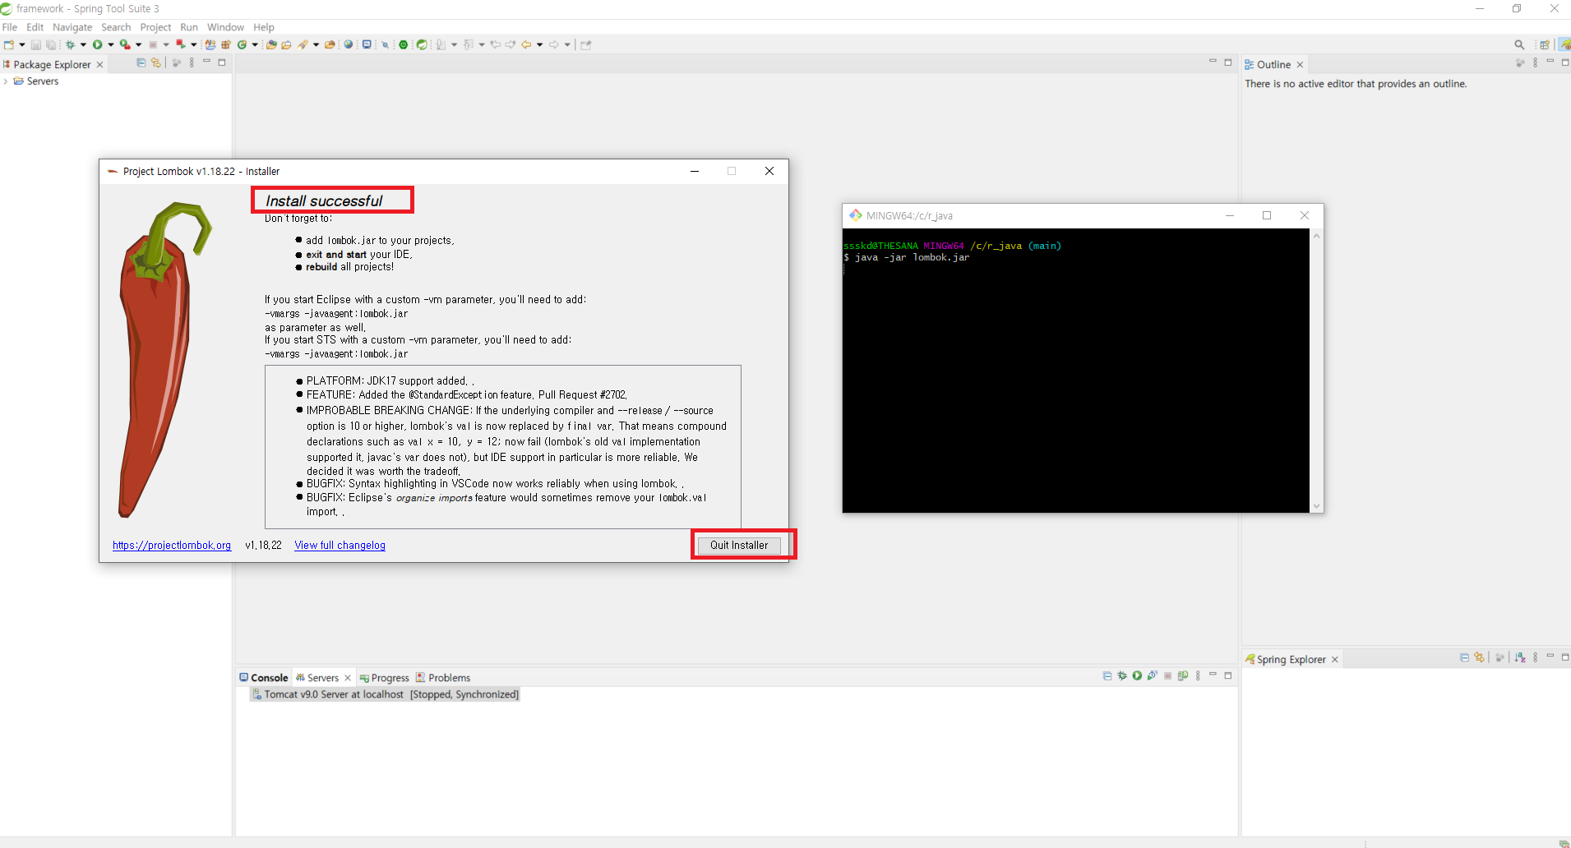Image resolution: width=1571 pixels, height=848 pixels.
Task: Open the Run Last Tool dropdown arrow
Action: tap(138, 44)
